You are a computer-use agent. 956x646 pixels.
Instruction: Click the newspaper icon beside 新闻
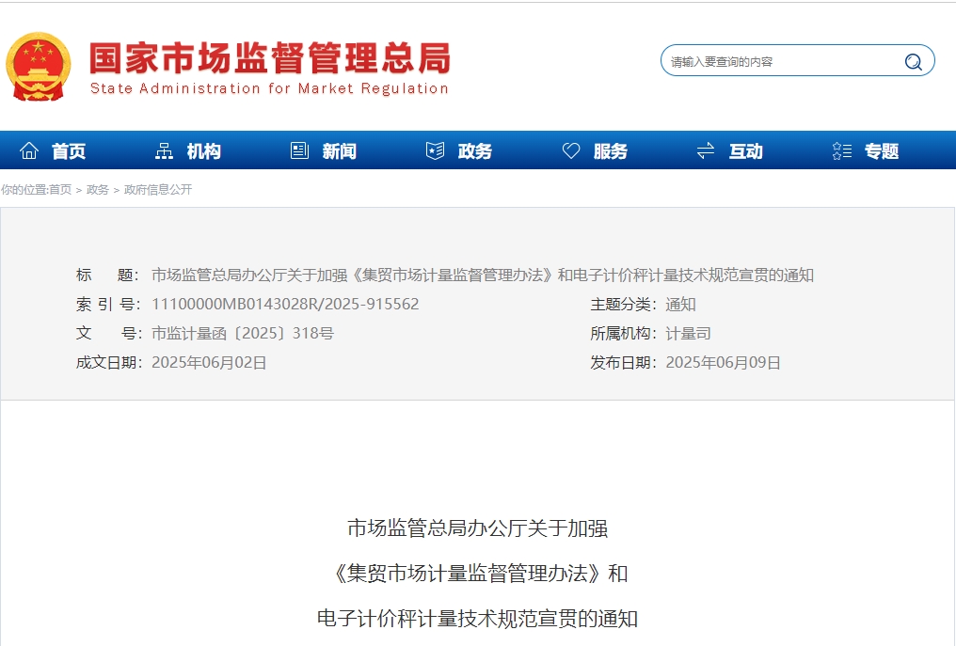click(x=299, y=150)
